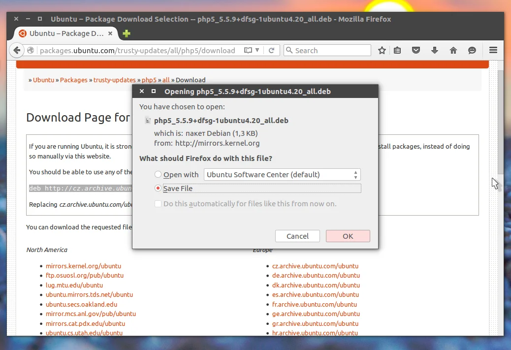This screenshot has height=350, width=511.
Task: Open Firefox Hello chat smiley icon
Action: click(x=472, y=50)
